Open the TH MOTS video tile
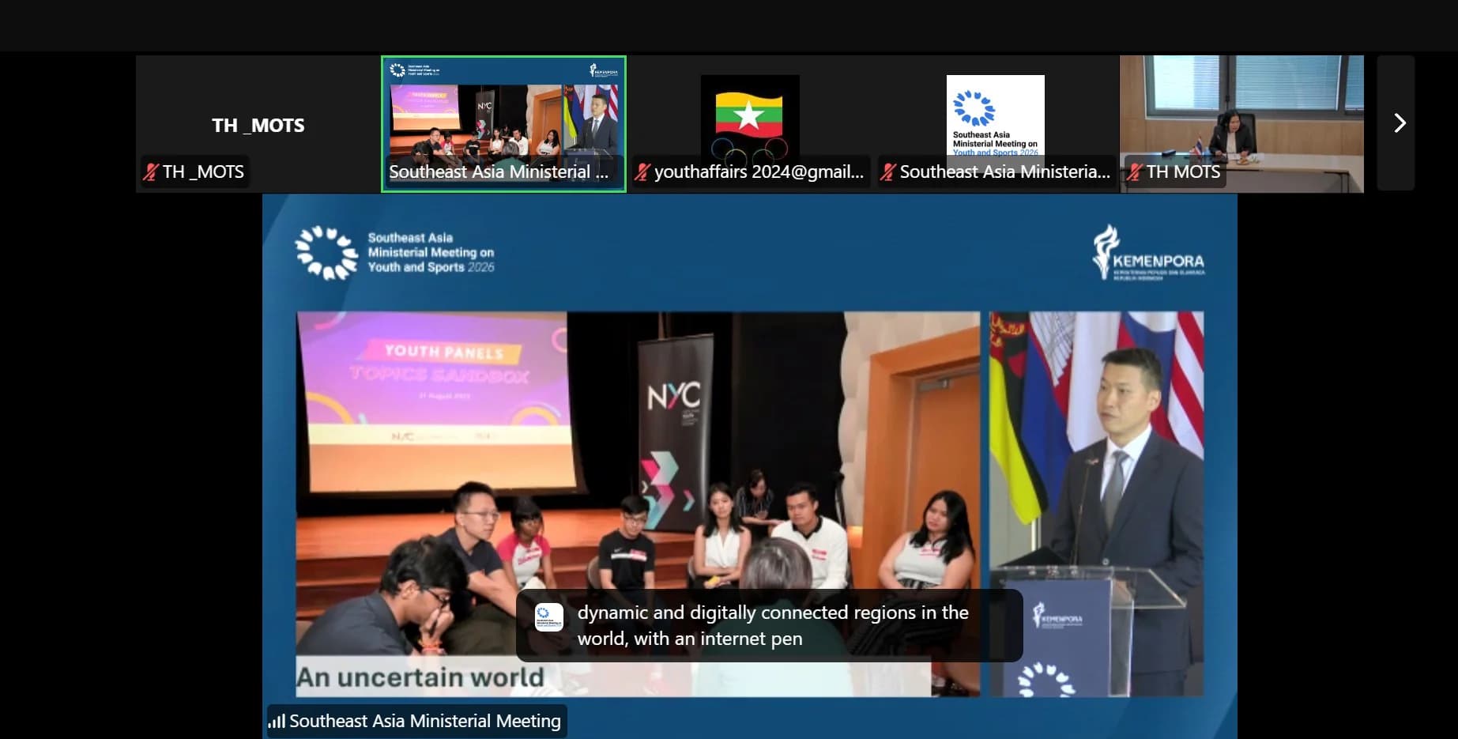Screen dimensions: 1458x739 coord(1241,124)
